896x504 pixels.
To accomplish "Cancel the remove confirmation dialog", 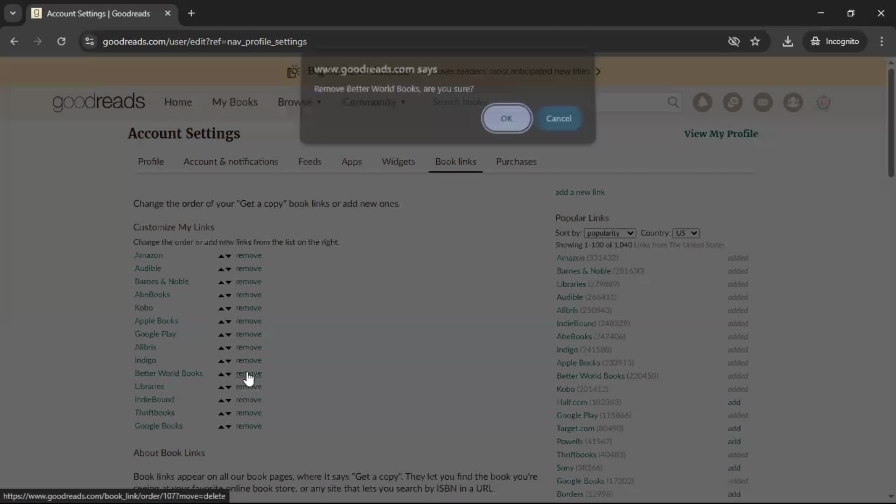I will 559,119.
